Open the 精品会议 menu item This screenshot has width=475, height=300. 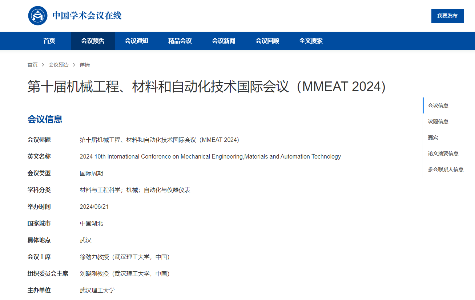(x=180, y=41)
